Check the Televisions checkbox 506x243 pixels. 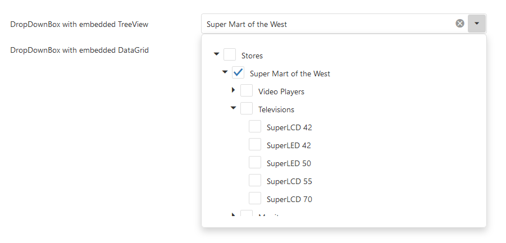pos(247,109)
